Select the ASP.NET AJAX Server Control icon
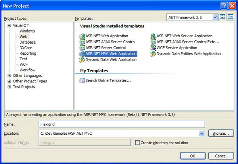The image size is (238, 164). point(82,42)
